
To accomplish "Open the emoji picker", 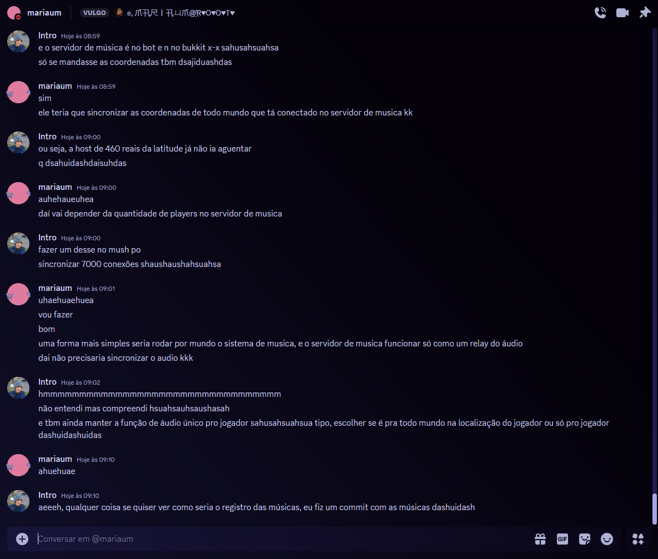I will tap(607, 539).
